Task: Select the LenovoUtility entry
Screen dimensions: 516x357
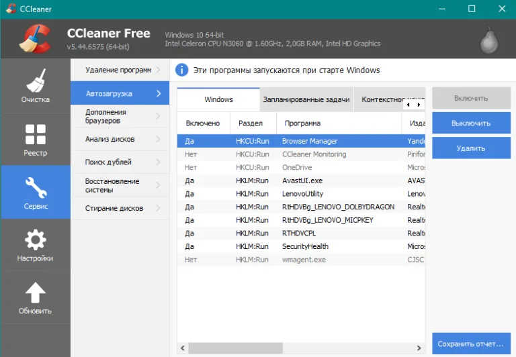Action: click(301, 194)
